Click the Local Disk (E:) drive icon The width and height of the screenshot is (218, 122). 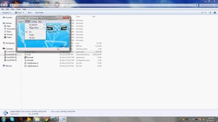tap(5, 57)
